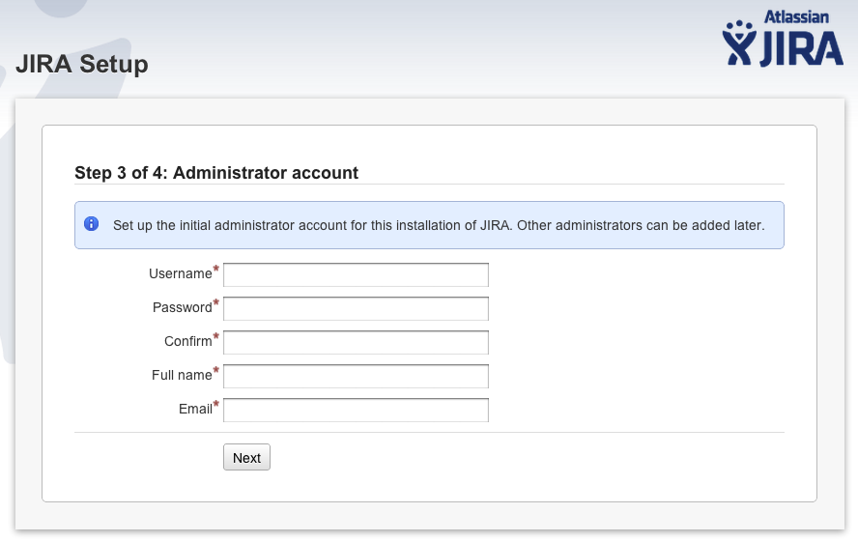
Task: Focus the Username input field
Action: coord(356,274)
